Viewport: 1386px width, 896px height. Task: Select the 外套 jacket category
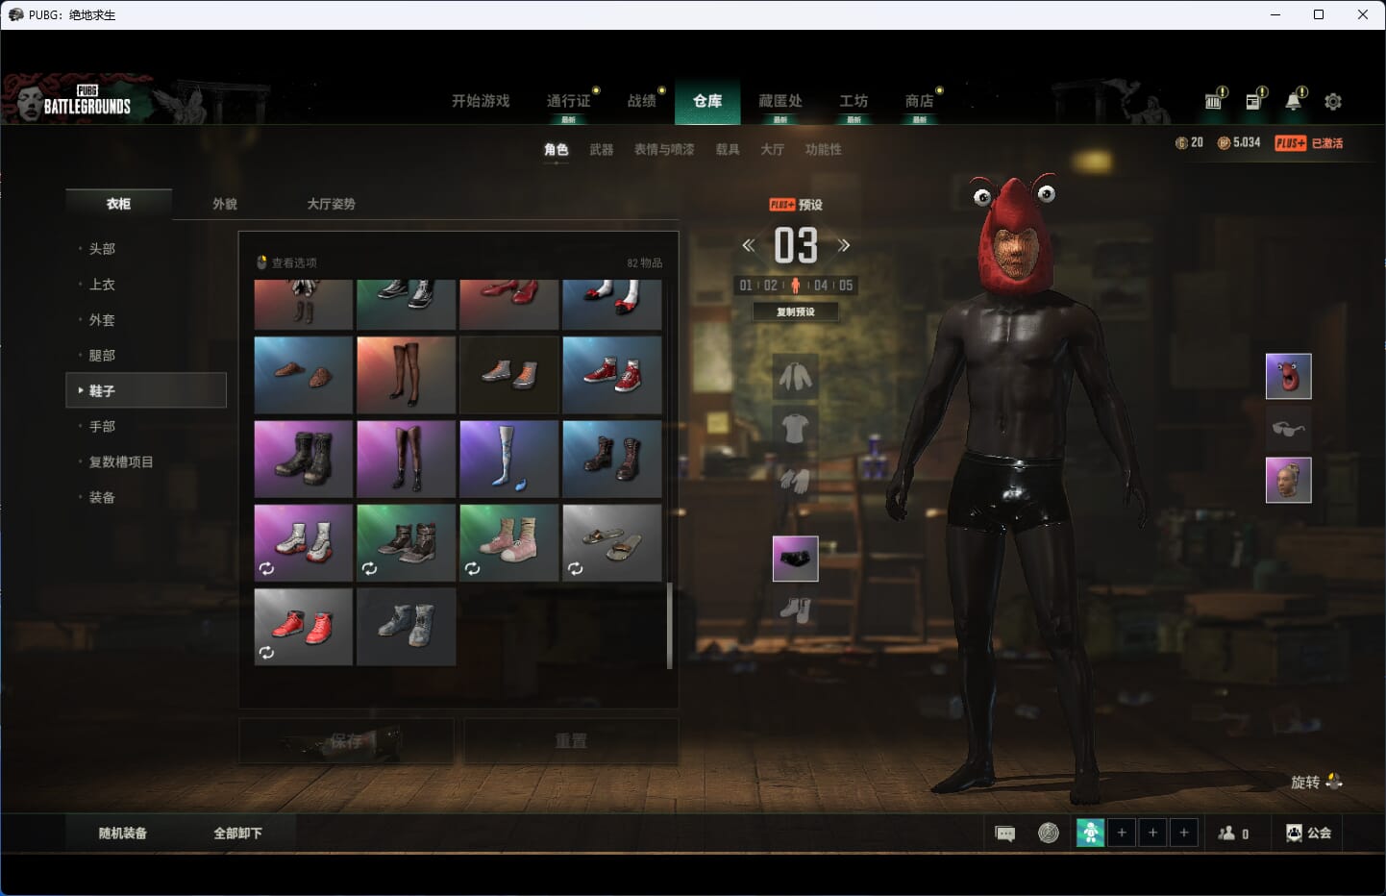[x=146, y=319]
